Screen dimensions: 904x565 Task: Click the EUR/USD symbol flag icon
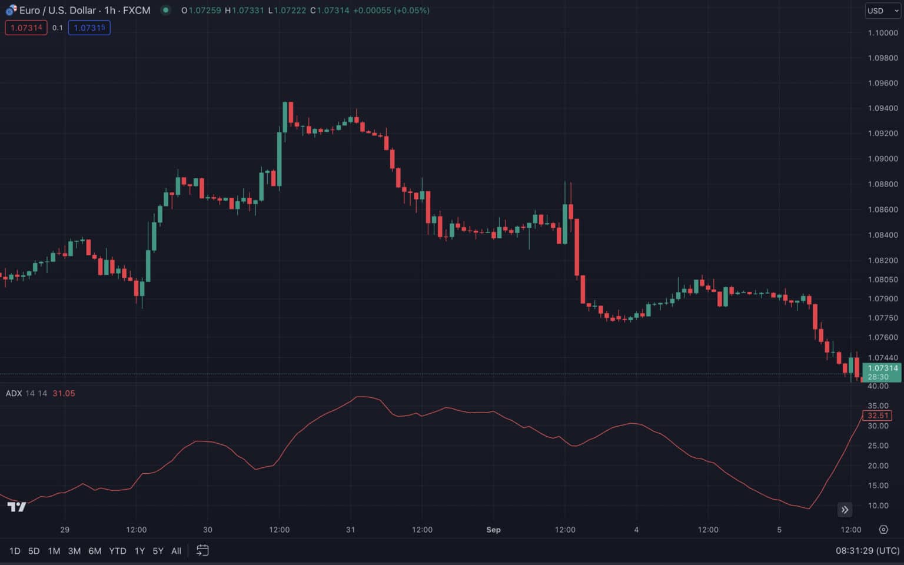[x=10, y=10]
